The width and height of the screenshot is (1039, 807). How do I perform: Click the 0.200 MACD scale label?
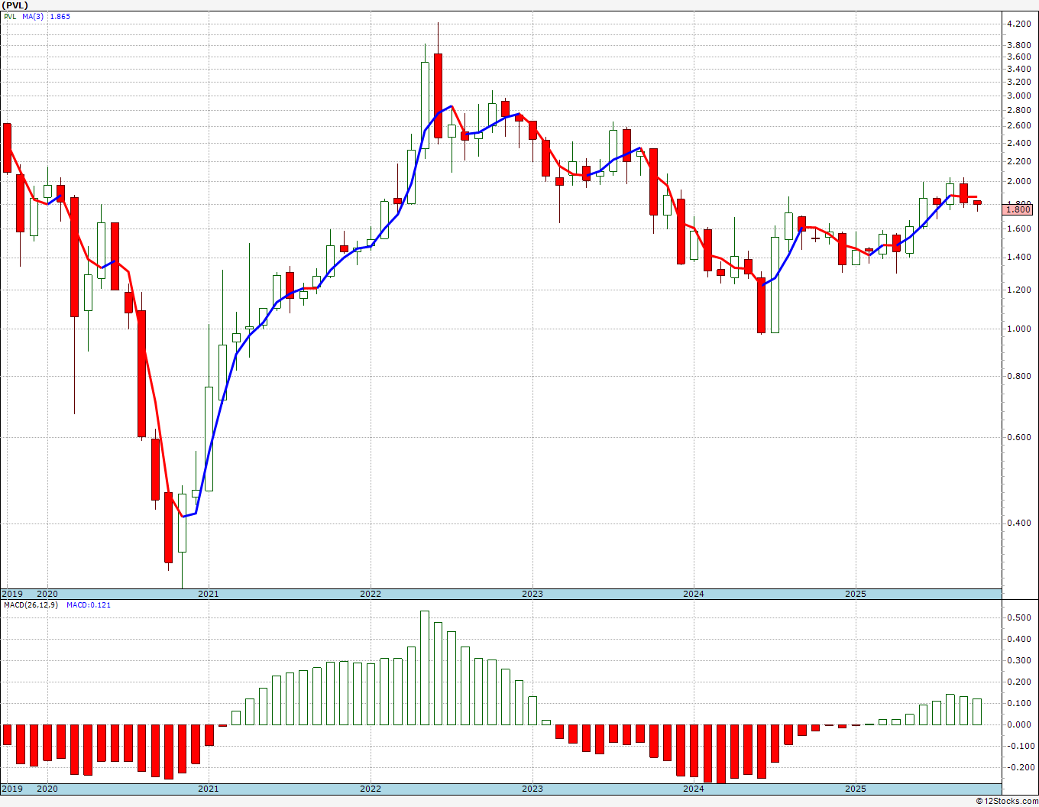1019,682
